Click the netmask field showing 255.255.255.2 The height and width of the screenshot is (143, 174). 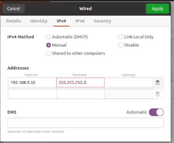point(80,82)
